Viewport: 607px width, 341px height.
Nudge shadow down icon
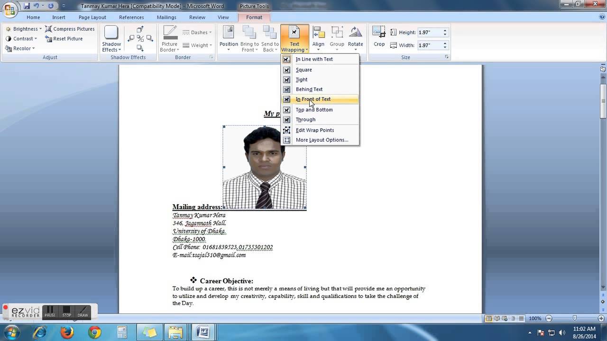pos(140,47)
